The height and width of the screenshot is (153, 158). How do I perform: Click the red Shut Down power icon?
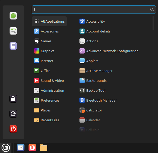[x=13, y=129]
